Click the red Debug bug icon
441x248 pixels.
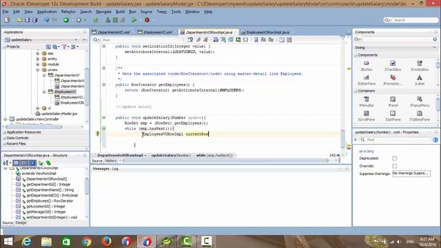(147, 20)
